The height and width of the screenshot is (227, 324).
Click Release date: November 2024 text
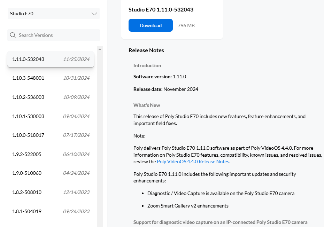tap(166, 89)
